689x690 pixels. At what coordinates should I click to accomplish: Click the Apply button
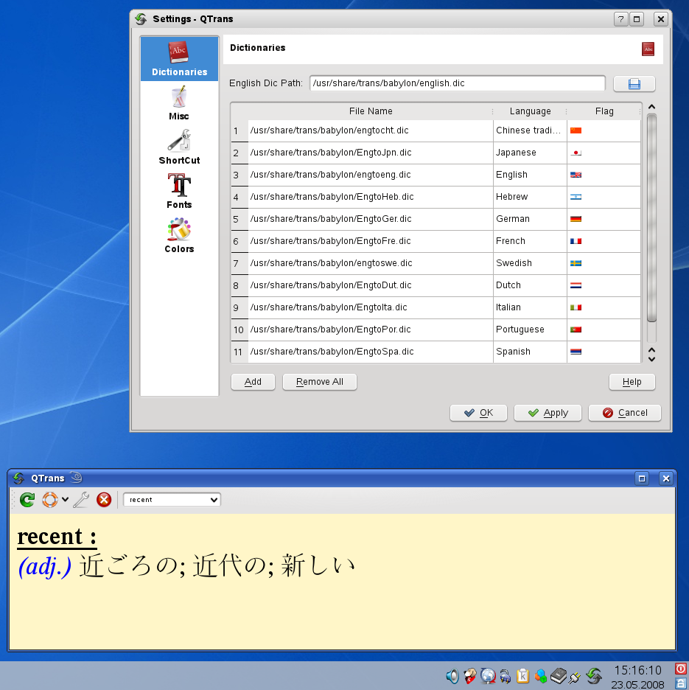point(548,413)
